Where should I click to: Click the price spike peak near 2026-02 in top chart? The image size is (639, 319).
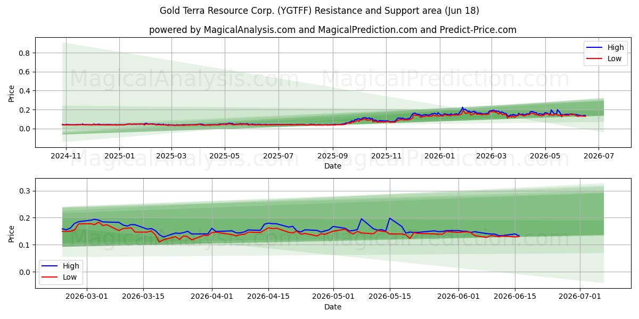(x=463, y=107)
